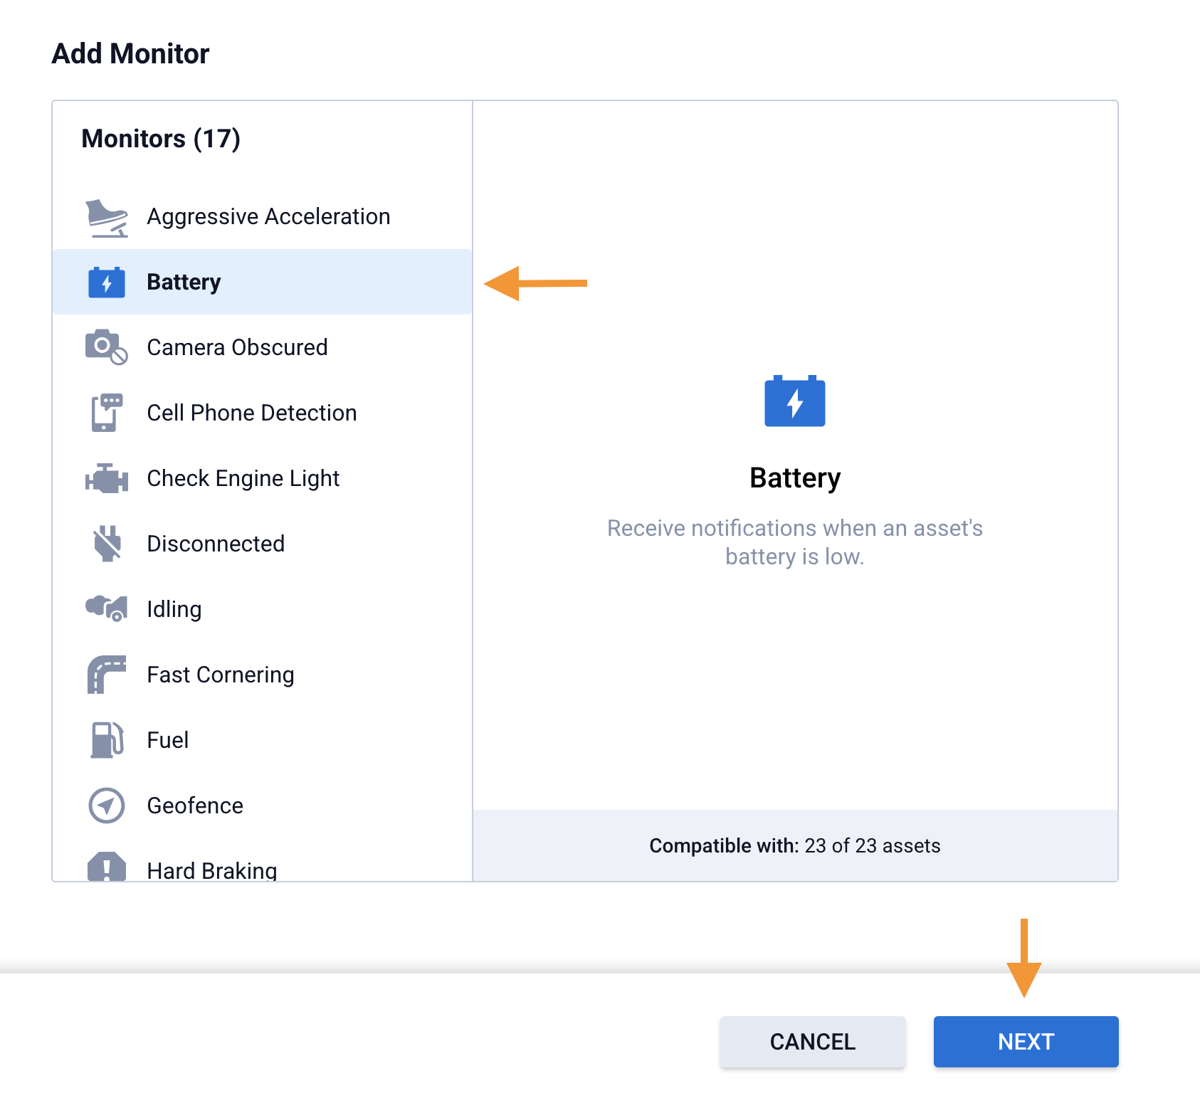Click the Fast Cornering road icon
This screenshot has height=1093, width=1200.
[107, 675]
